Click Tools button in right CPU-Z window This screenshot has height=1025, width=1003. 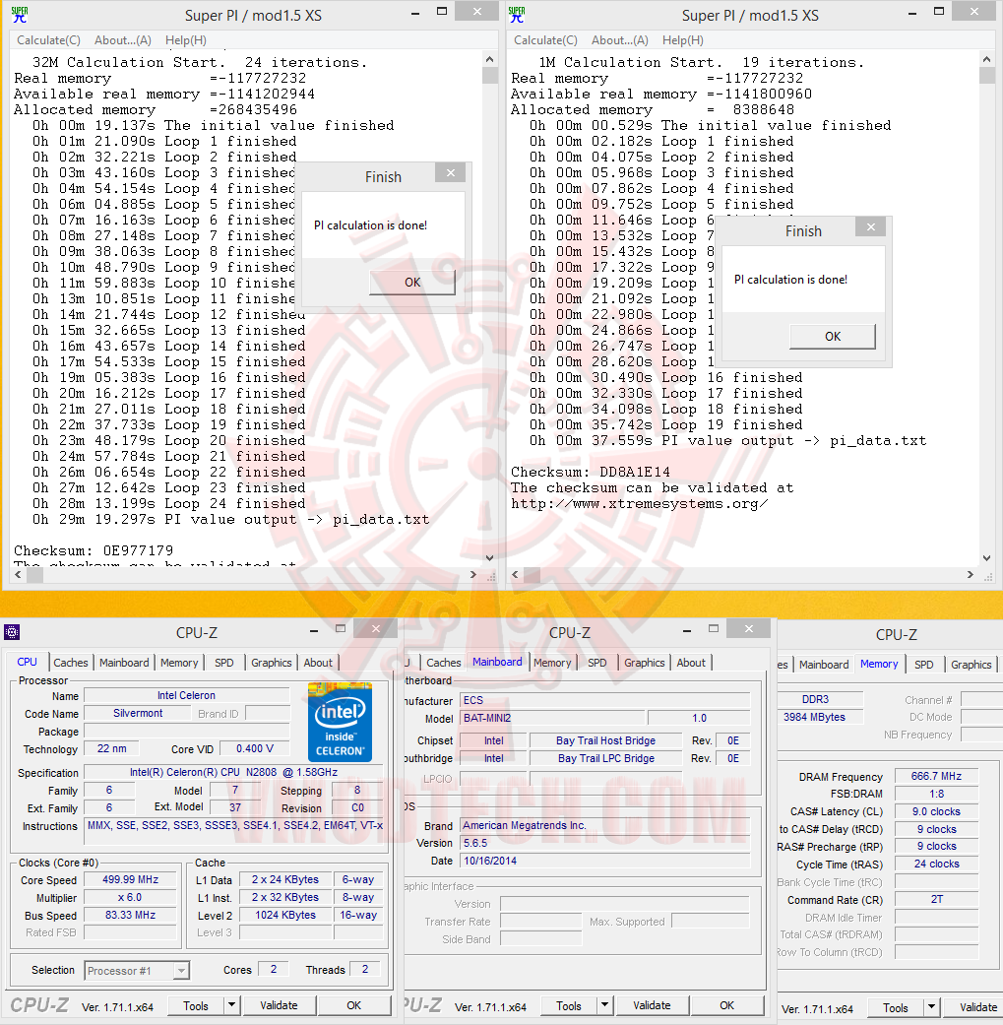tap(896, 1007)
